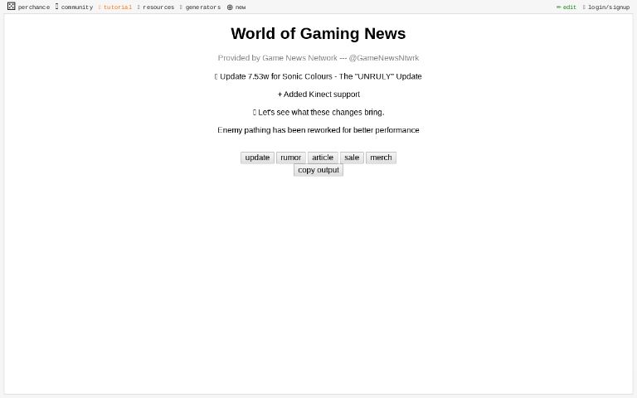The width and height of the screenshot is (637, 398).
Task: Click the article button
Action: coord(323,158)
